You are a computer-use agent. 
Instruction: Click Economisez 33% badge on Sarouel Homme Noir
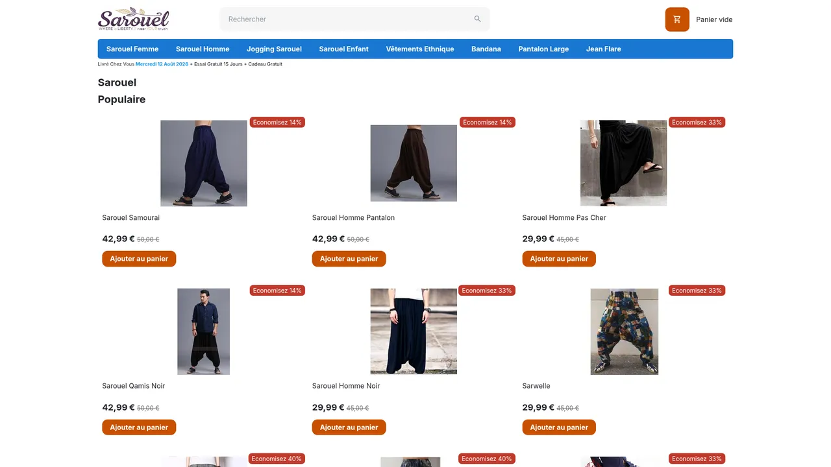coord(487,291)
